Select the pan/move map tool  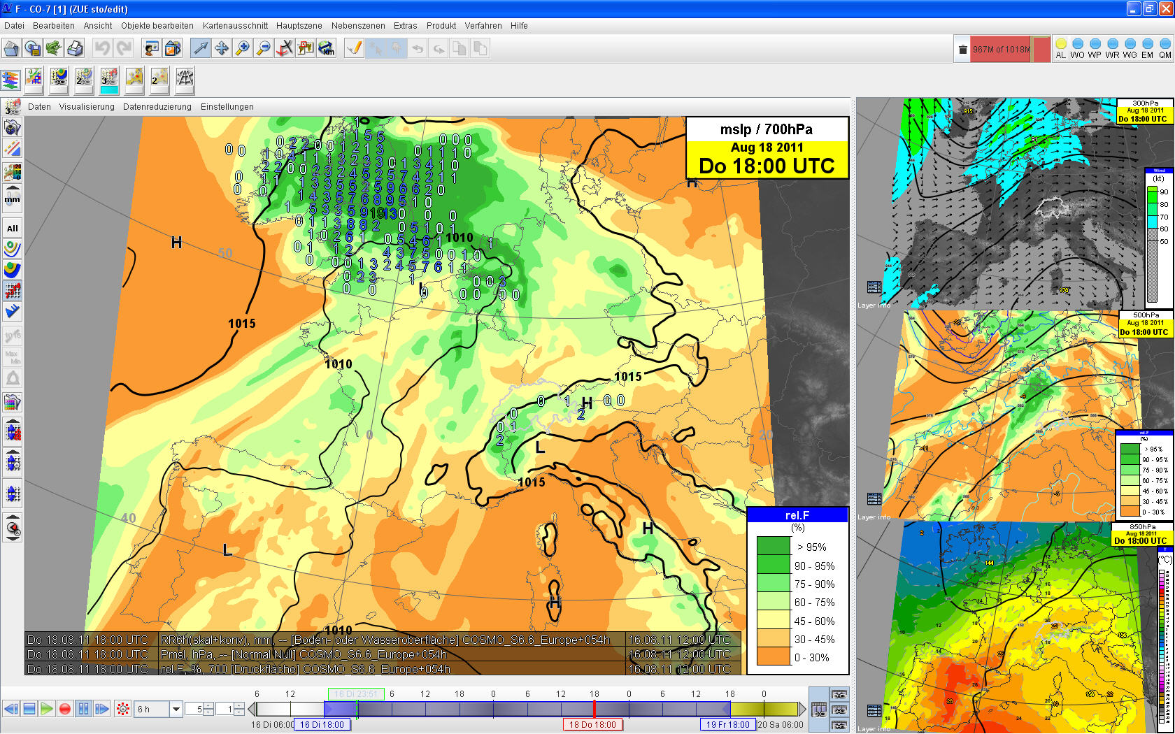(221, 48)
